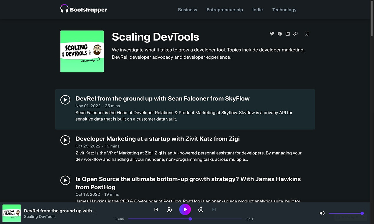Share podcast on LinkedIn

[288, 34]
